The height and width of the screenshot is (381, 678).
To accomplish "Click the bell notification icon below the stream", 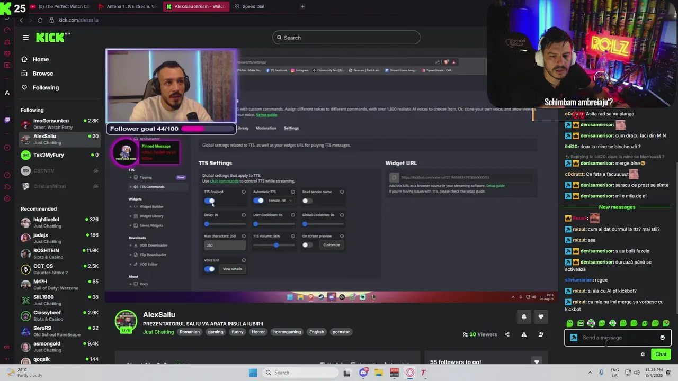I will pyautogui.click(x=524, y=317).
